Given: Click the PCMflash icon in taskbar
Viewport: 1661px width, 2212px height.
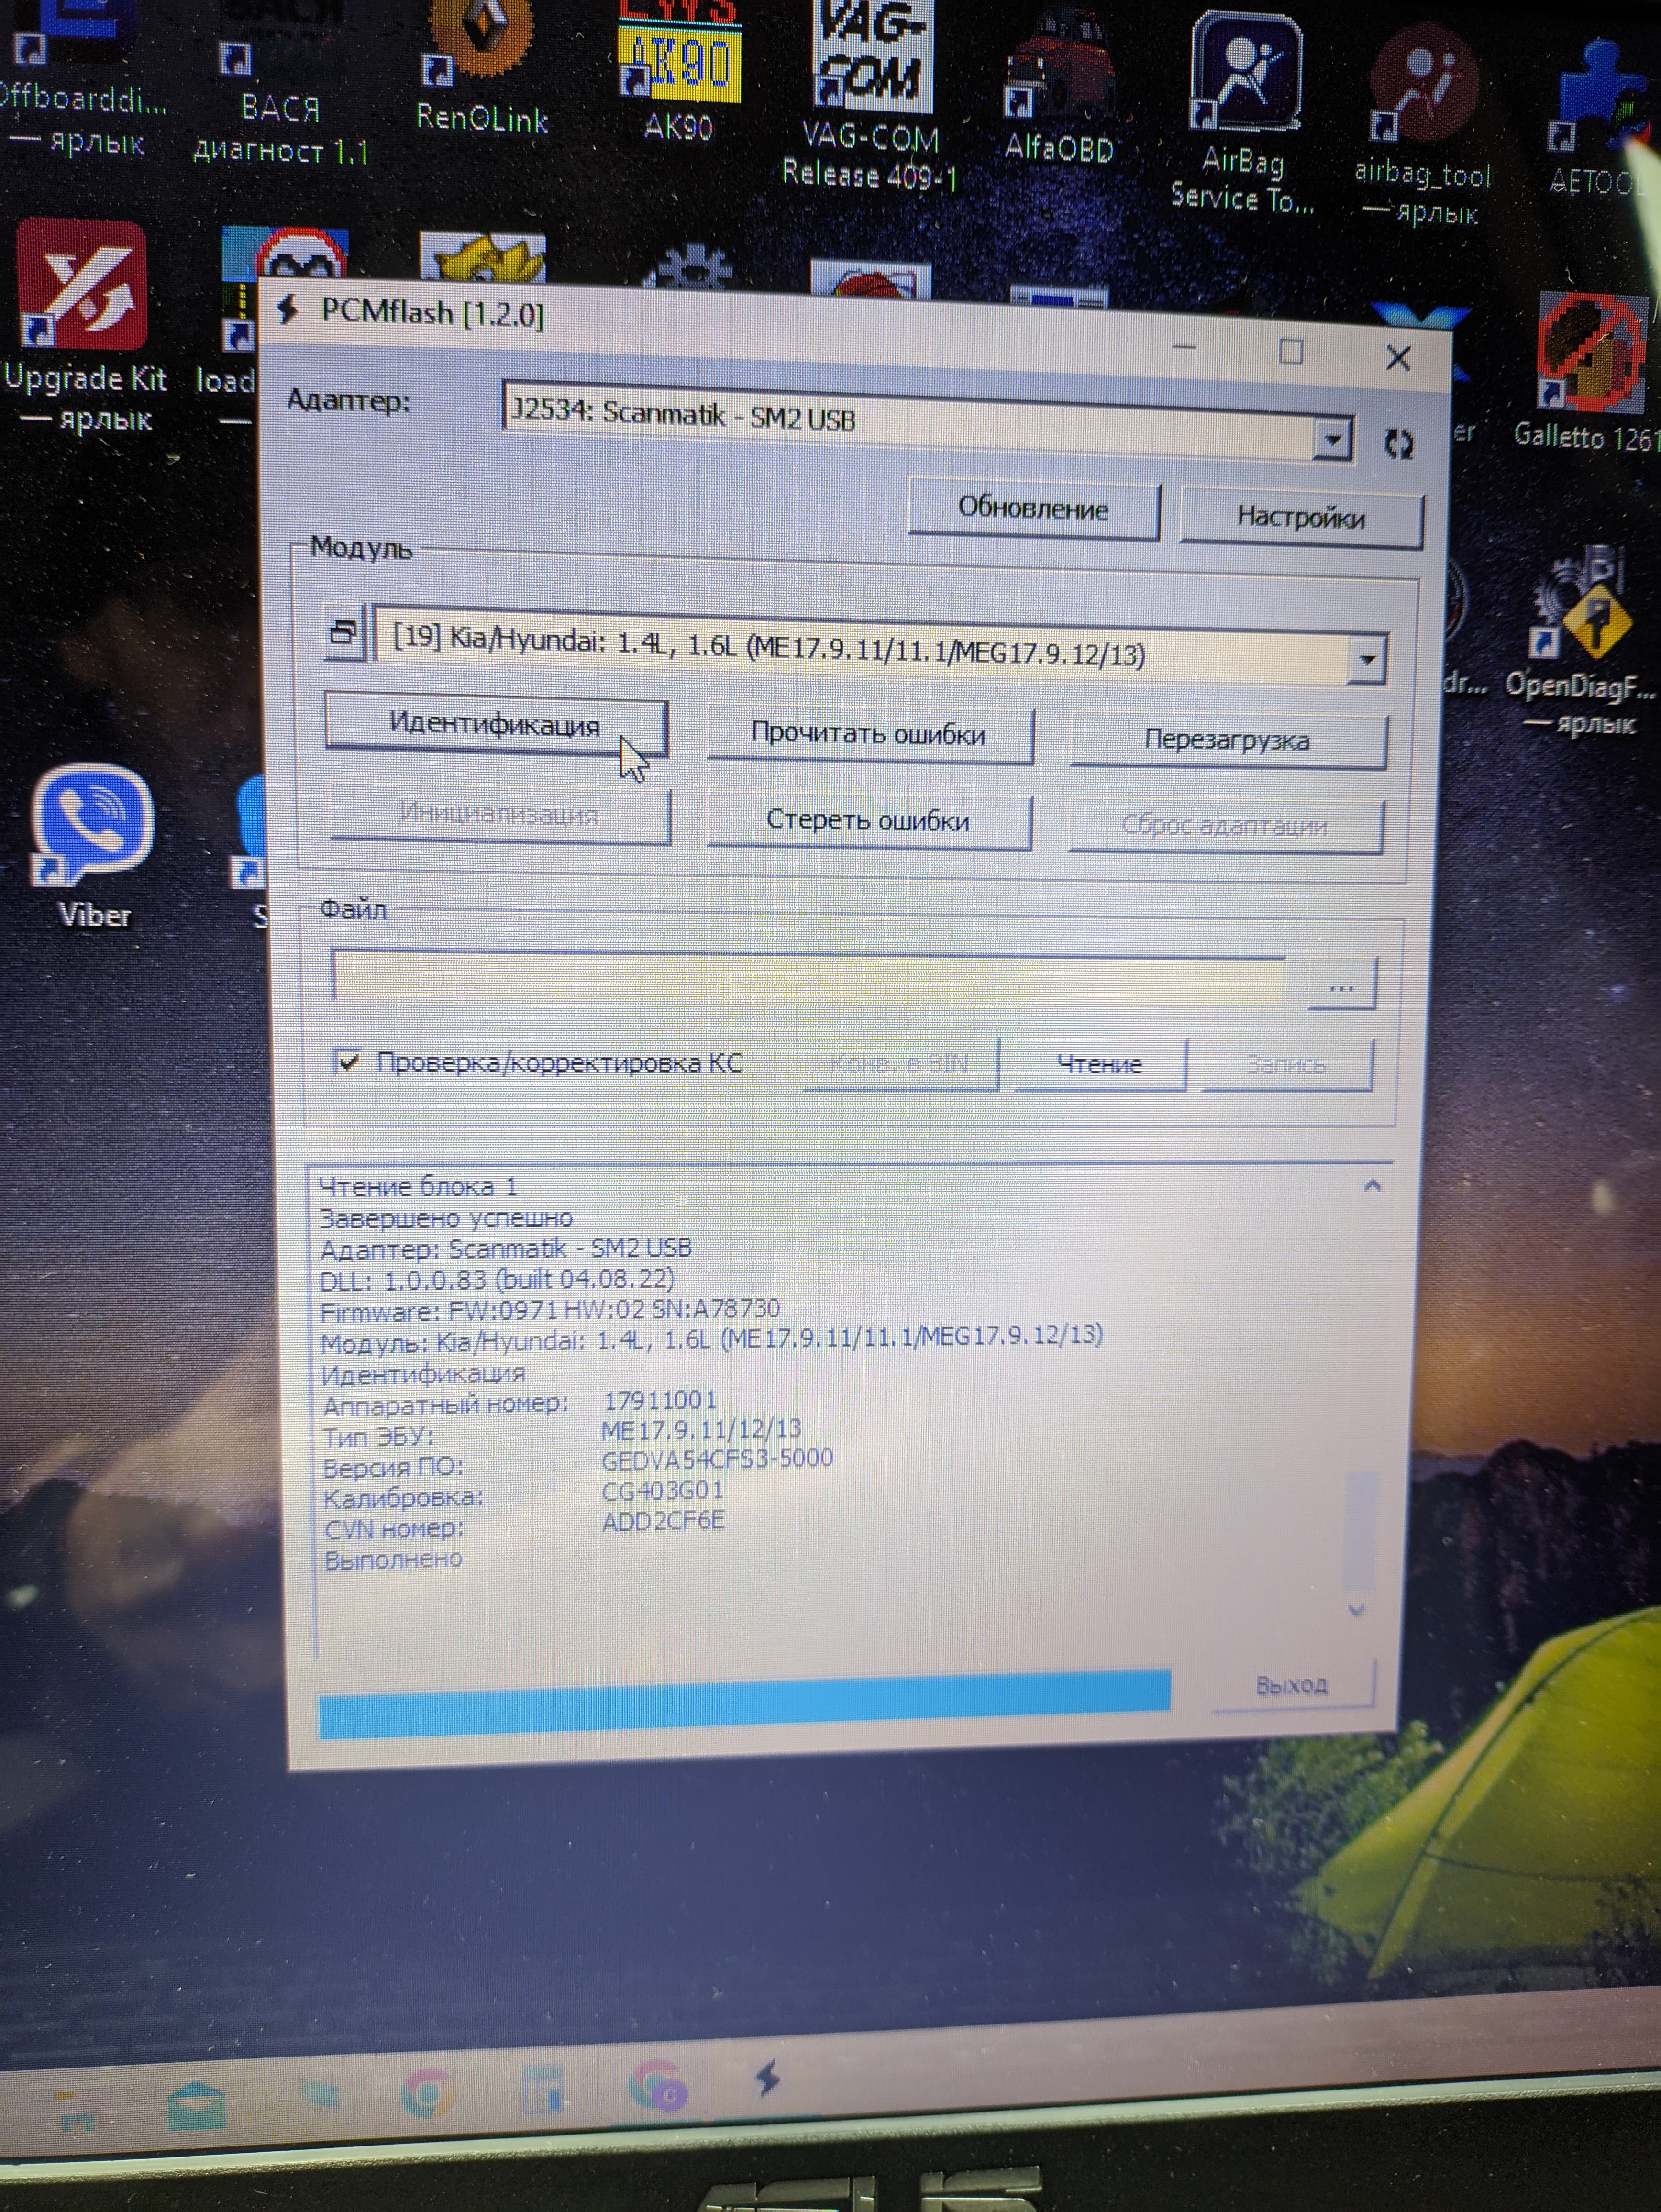Looking at the screenshot, I should [768, 2079].
